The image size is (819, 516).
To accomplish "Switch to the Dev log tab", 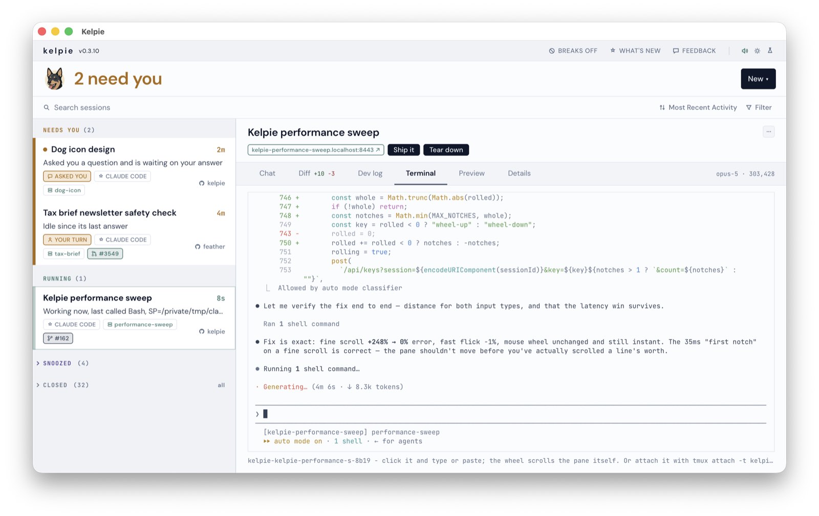I will point(370,173).
